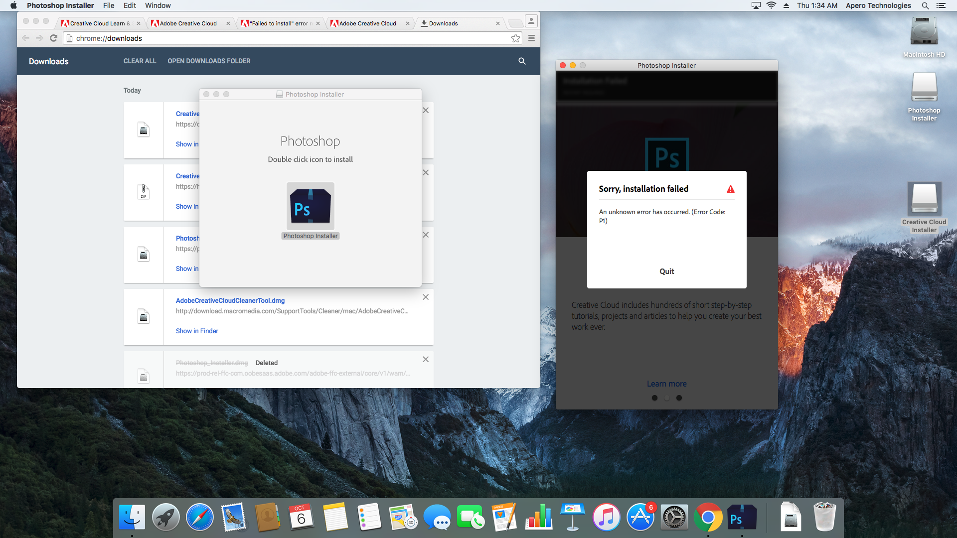Click the Finder icon in the dock

132,518
